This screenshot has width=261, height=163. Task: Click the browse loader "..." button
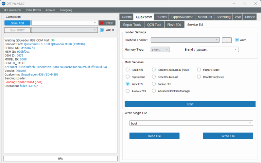tap(227, 40)
